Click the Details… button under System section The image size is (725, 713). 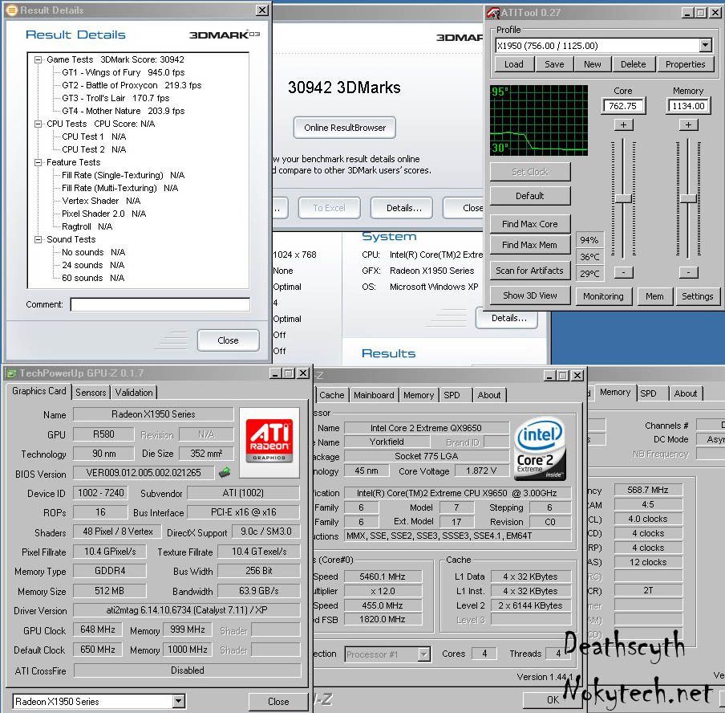508,318
